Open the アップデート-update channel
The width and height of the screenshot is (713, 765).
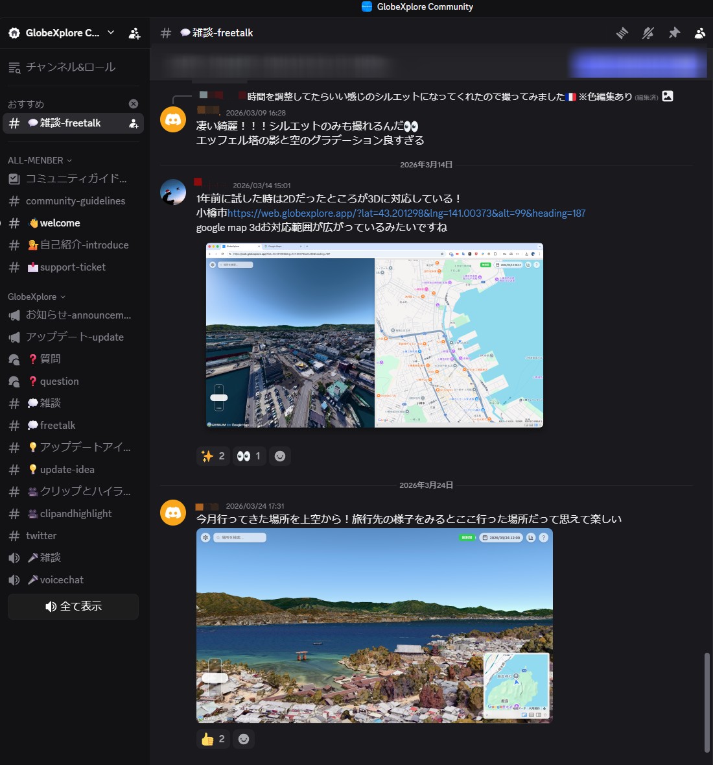[x=73, y=337]
